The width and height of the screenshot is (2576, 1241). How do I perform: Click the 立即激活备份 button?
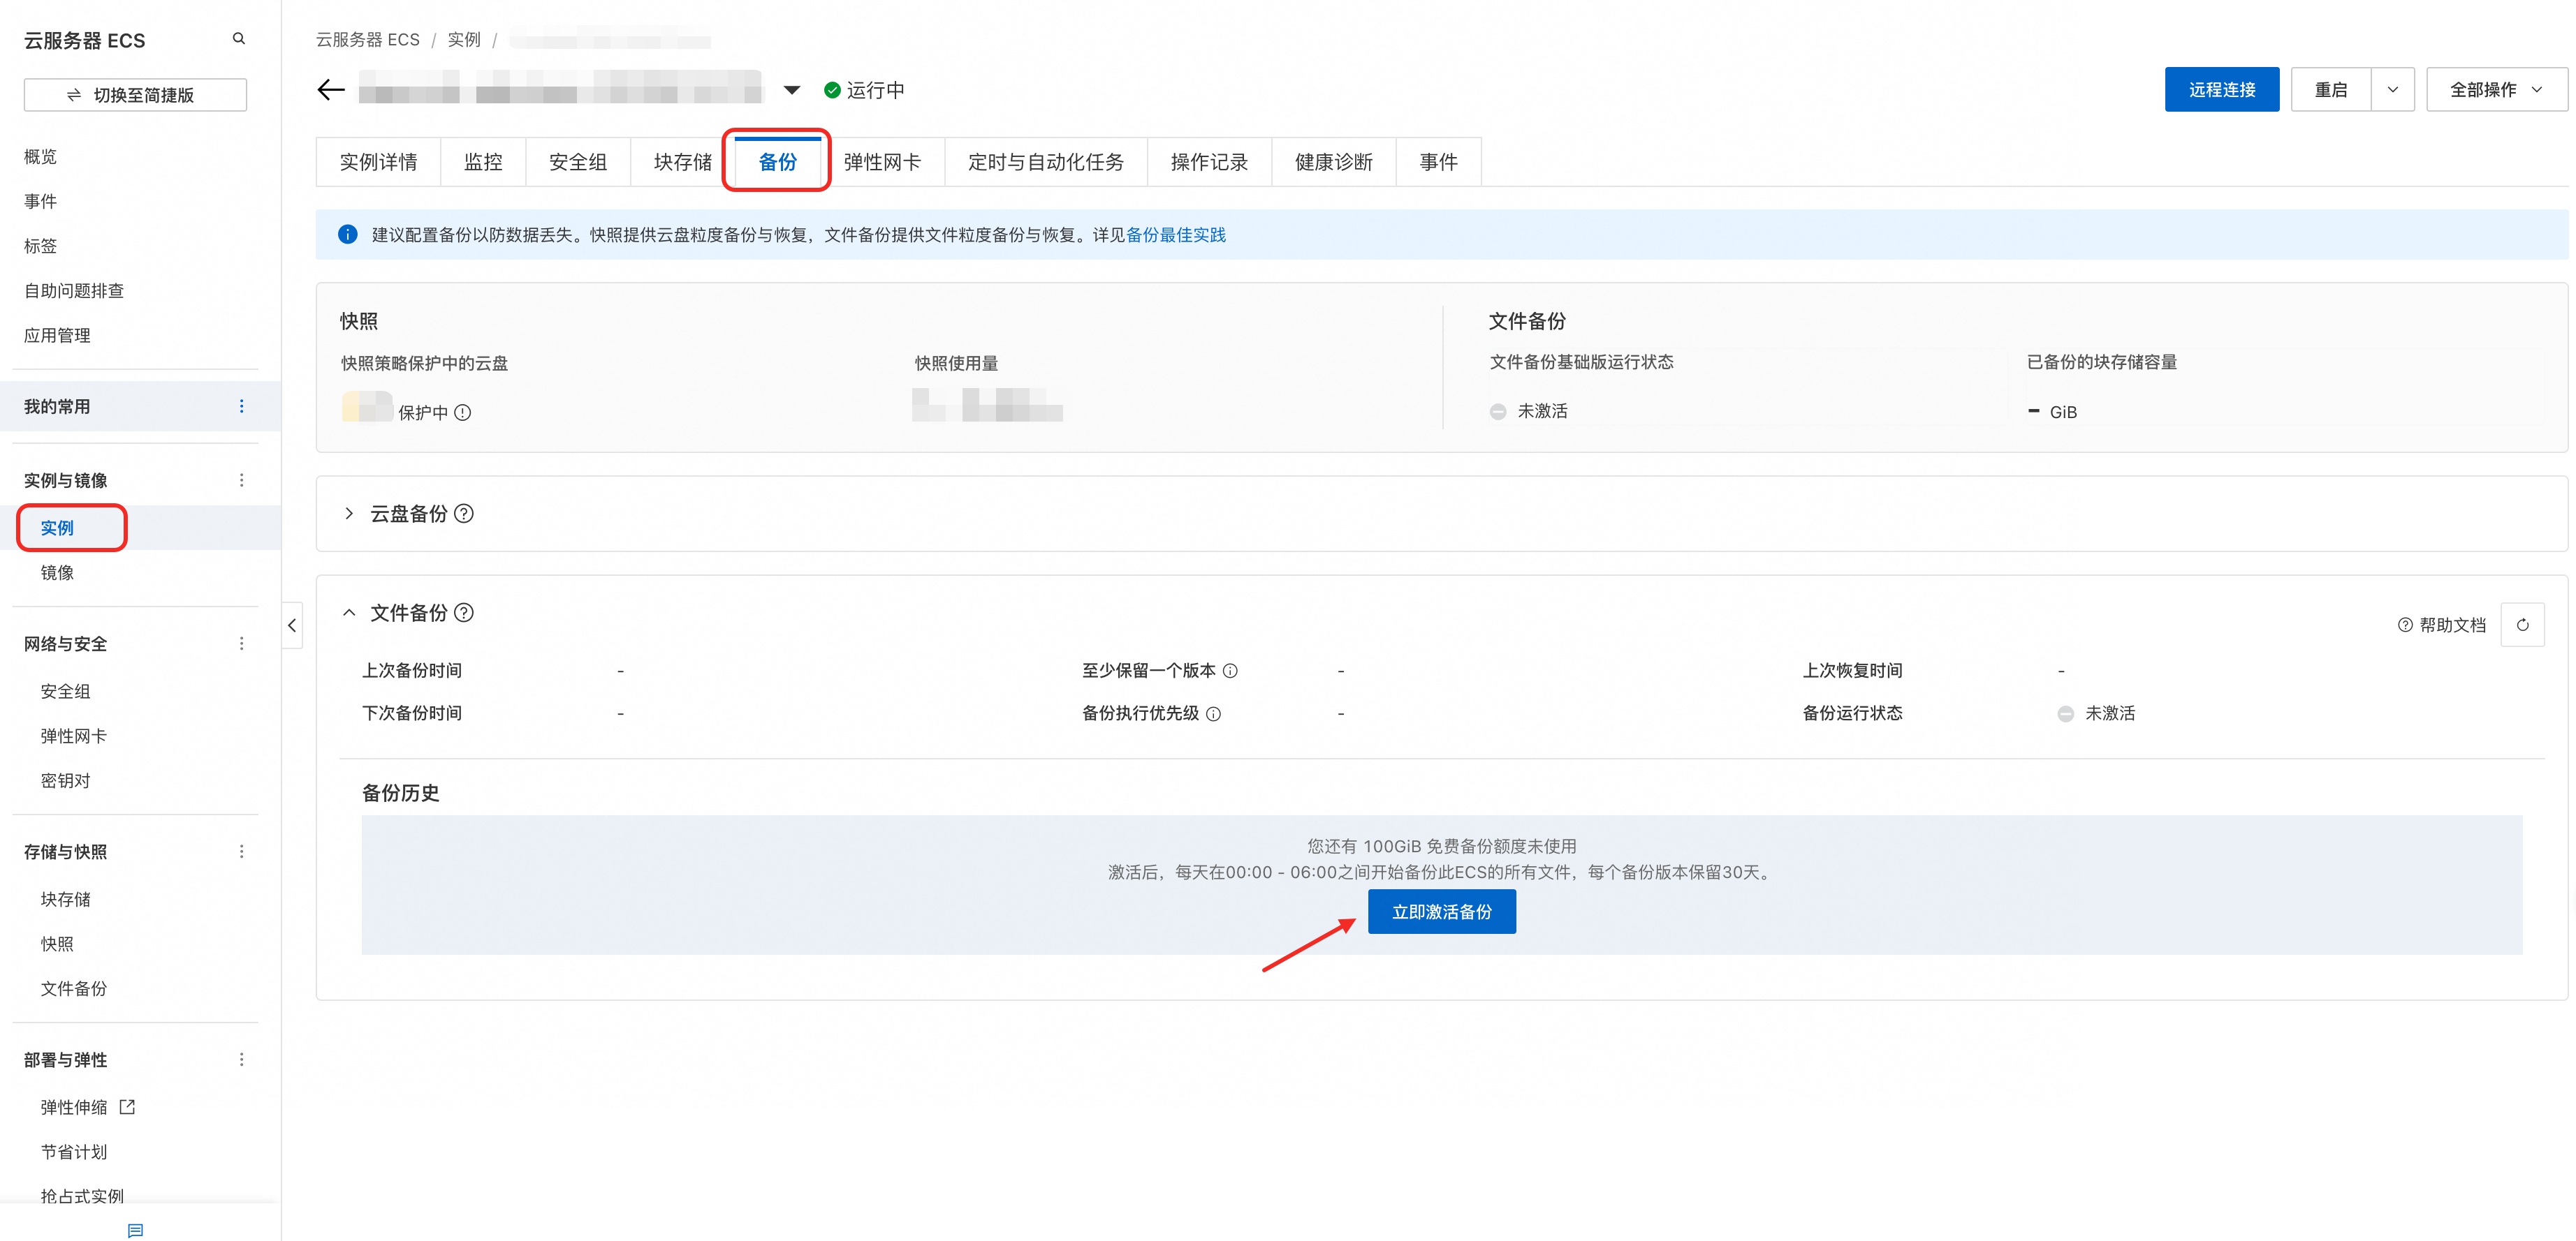[x=1441, y=912]
